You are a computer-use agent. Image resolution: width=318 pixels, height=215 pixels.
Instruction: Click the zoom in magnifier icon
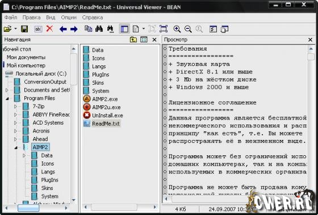click(x=177, y=29)
